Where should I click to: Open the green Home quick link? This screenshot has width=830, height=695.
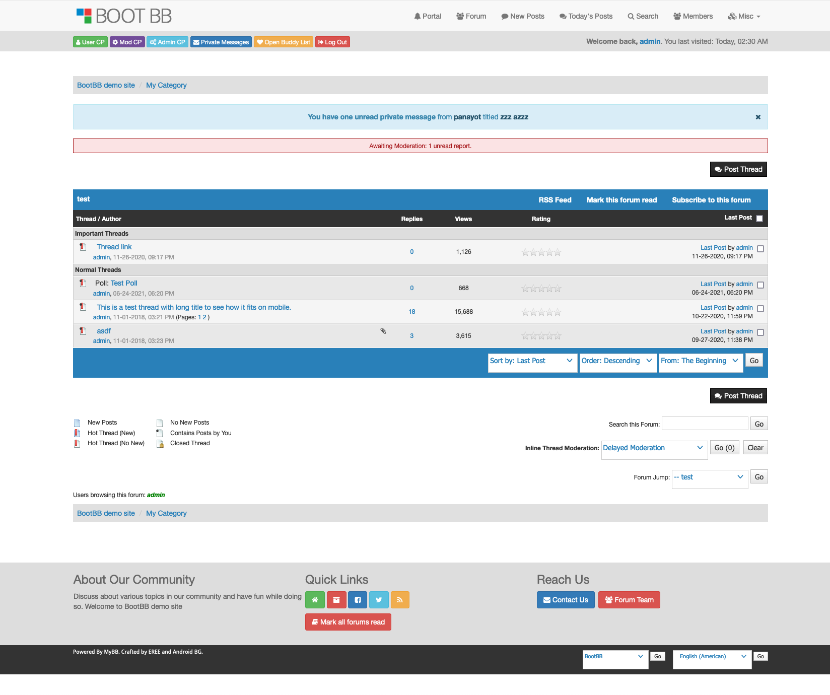click(315, 600)
